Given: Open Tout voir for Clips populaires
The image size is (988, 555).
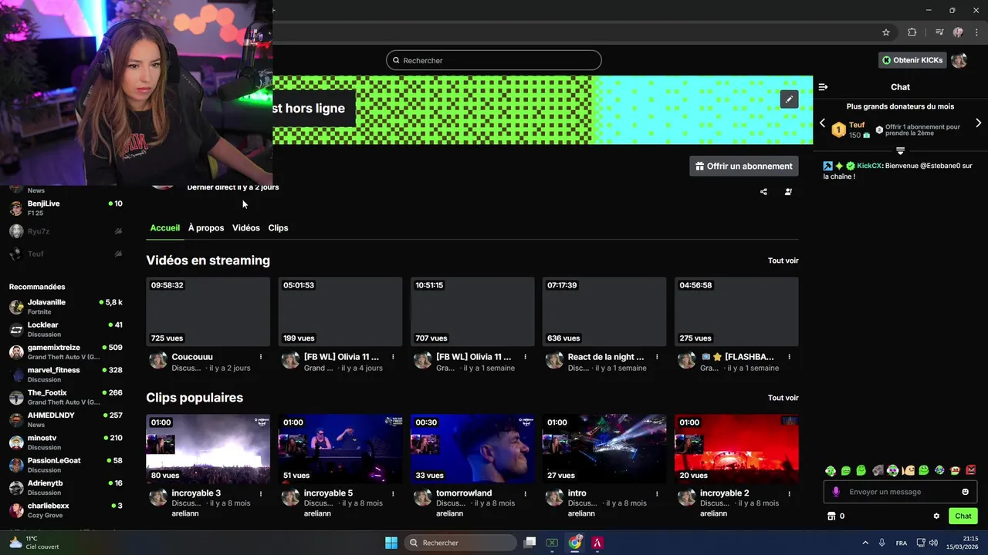Looking at the screenshot, I should tap(783, 398).
